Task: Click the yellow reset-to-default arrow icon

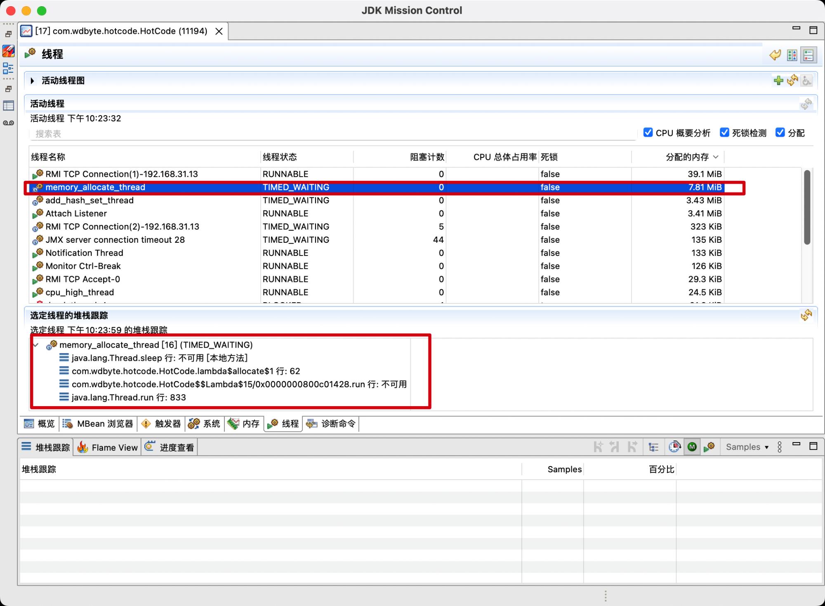Action: (x=775, y=55)
